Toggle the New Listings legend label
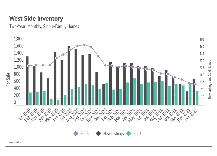This screenshot has width=217, height=156. click(113, 133)
